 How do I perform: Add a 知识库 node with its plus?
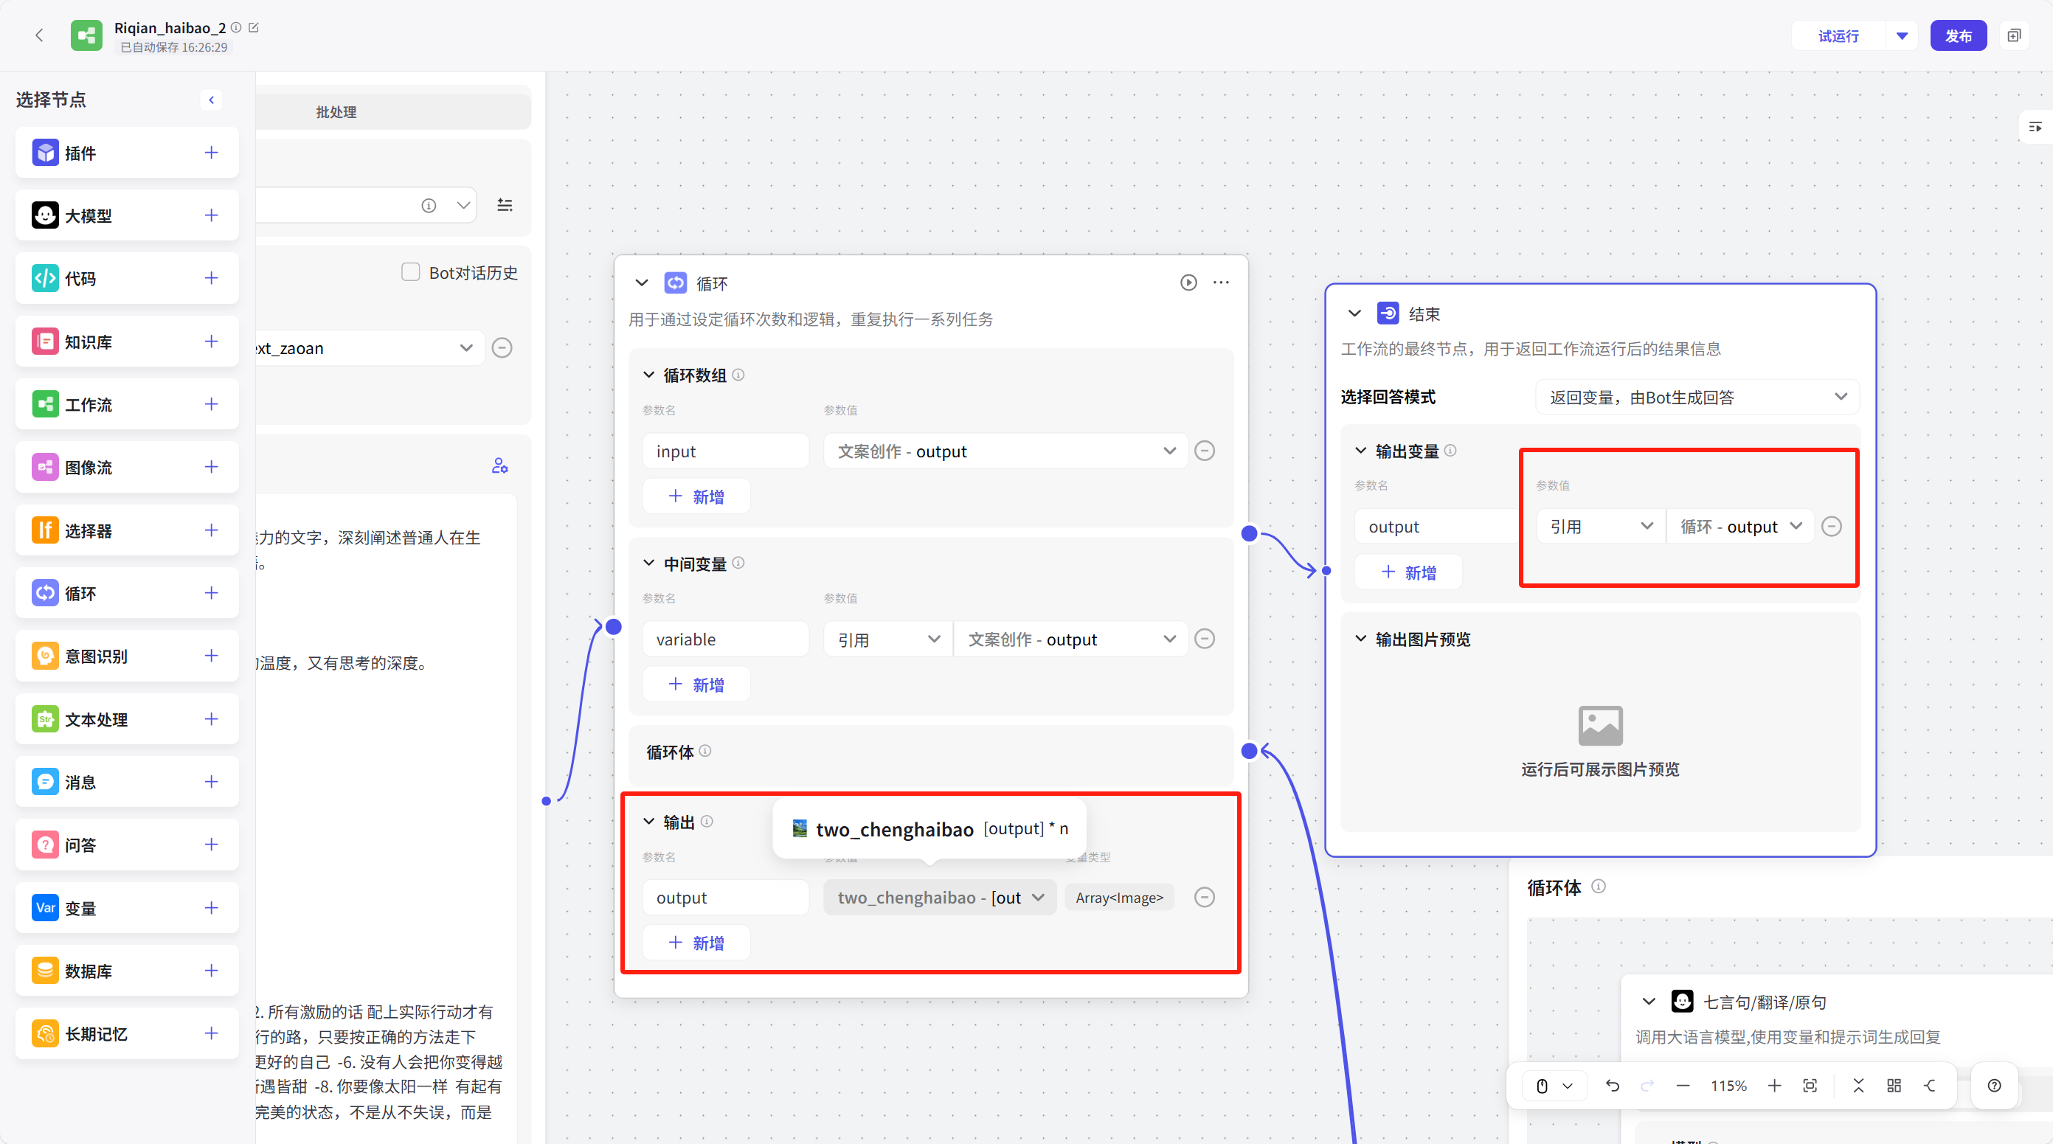tap(211, 341)
